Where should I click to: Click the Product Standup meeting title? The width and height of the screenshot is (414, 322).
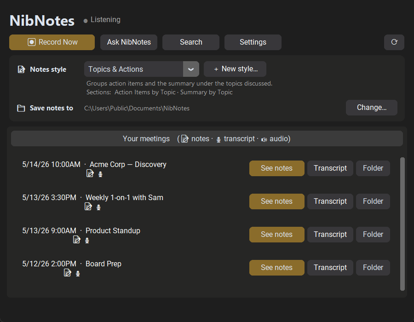click(113, 230)
